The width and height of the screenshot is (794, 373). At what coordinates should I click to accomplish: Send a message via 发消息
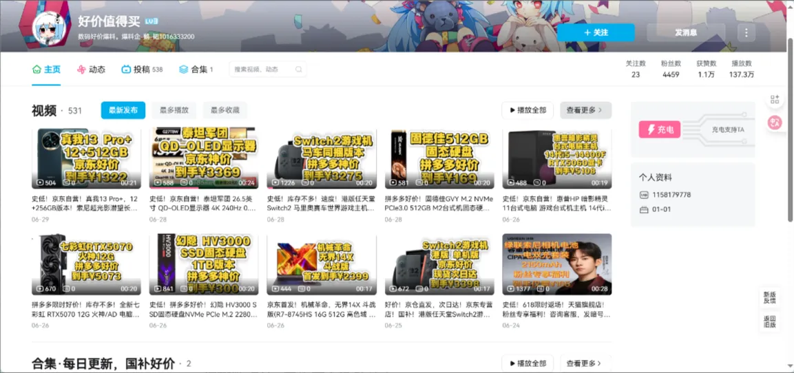click(x=686, y=32)
